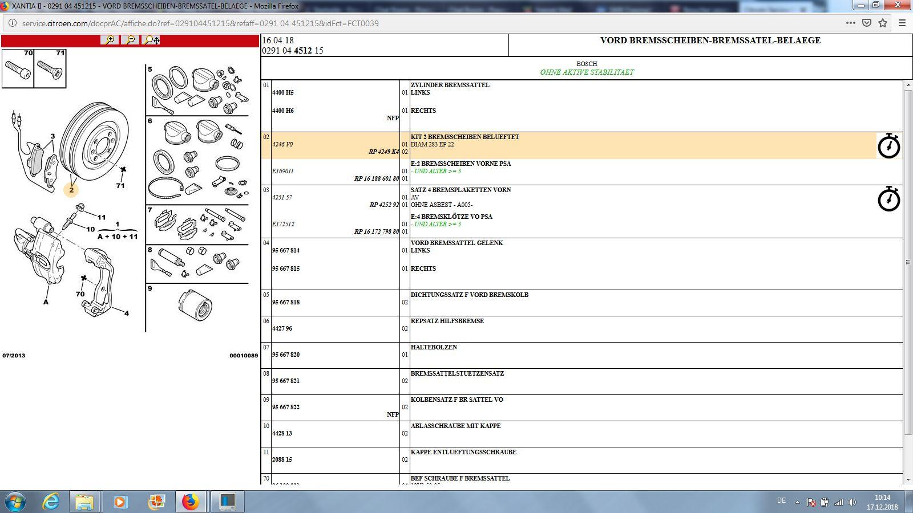Image resolution: width=913 pixels, height=513 pixels.
Task: Click the stopwatch icon for brake pads row
Action: (888, 199)
